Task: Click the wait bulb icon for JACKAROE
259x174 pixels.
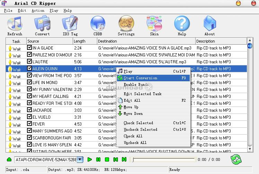Action: (x=10, y=110)
